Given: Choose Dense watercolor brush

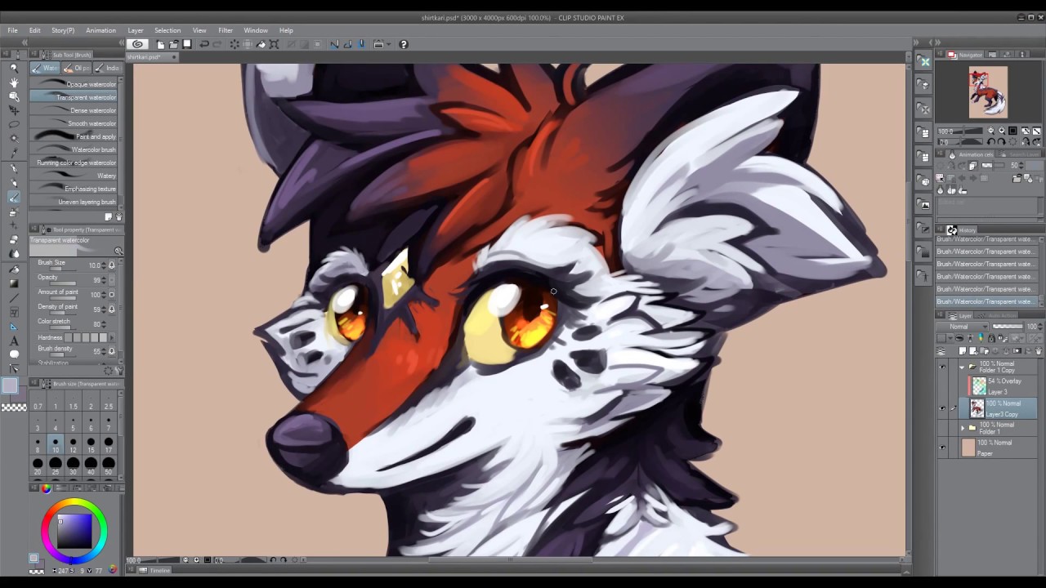Looking at the screenshot, I should coord(75,110).
